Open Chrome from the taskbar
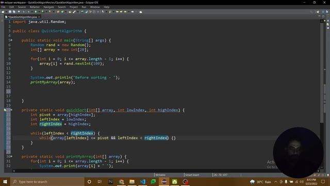The image size is (330, 186). 121,181
